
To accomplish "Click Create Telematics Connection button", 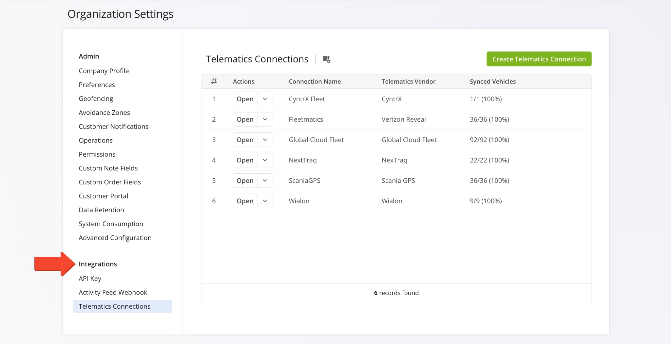I will 539,59.
